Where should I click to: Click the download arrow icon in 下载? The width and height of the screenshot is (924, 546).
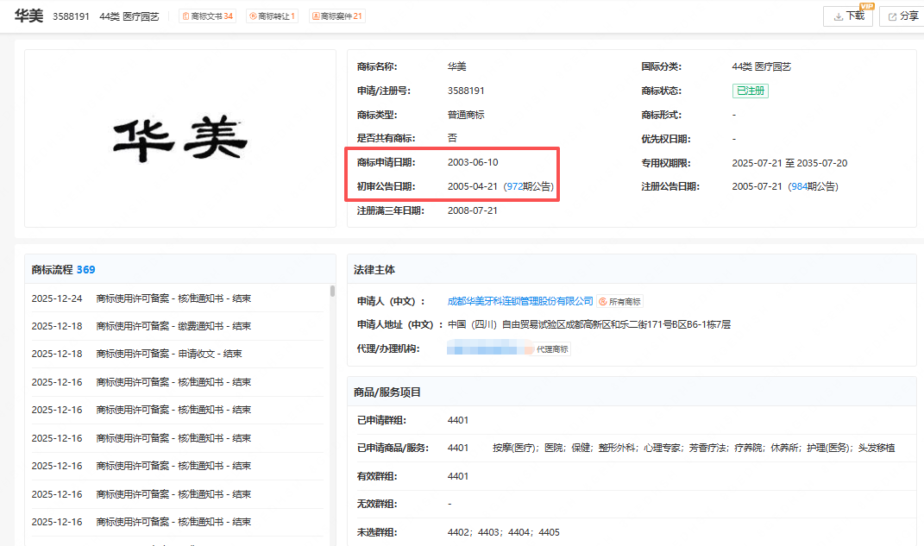[838, 17]
